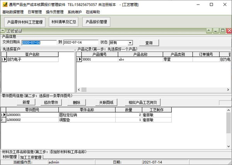The height and width of the screenshot is (165, 232).
Task: Click the 材料清单及汇总 button
Action: click(x=63, y=22)
